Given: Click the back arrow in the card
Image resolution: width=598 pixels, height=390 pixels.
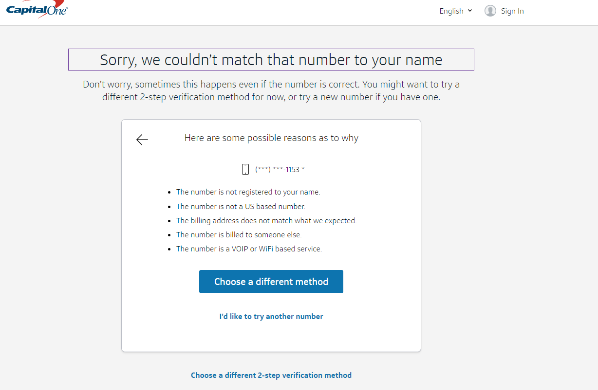Looking at the screenshot, I should 142,140.
